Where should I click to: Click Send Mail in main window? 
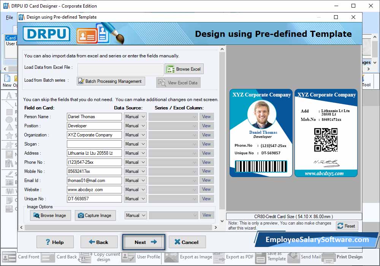[304, 257]
